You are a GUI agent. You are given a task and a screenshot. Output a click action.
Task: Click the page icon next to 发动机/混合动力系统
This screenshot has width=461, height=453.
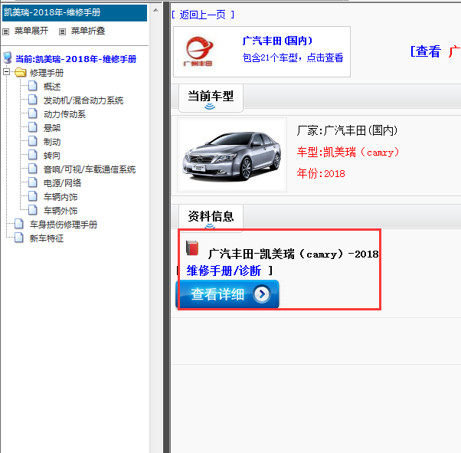[33, 100]
